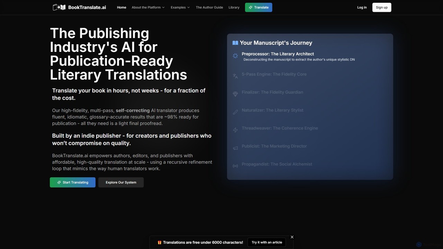This screenshot has width=443, height=249.
Task: Click the Deconstructing the manuscript description line
Action: [x=299, y=59]
